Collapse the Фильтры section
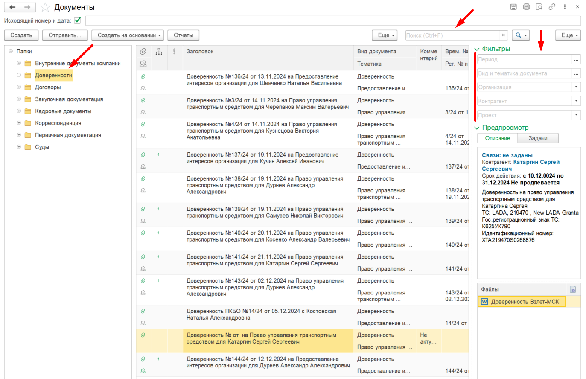This screenshot has height=379, width=586. [477, 49]
